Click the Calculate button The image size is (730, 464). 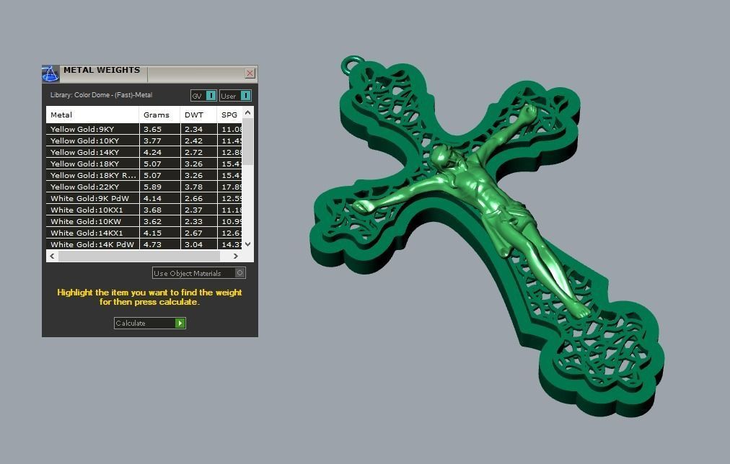(x=150, y=323)
